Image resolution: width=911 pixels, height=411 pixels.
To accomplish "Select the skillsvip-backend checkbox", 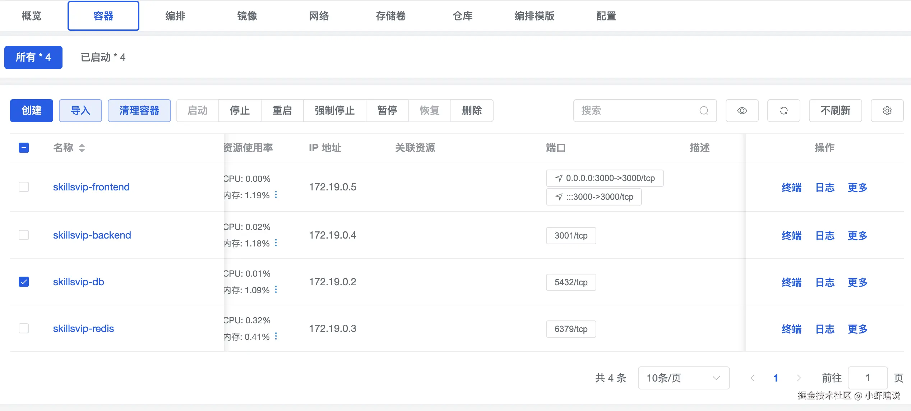I will tap(24, 235).
